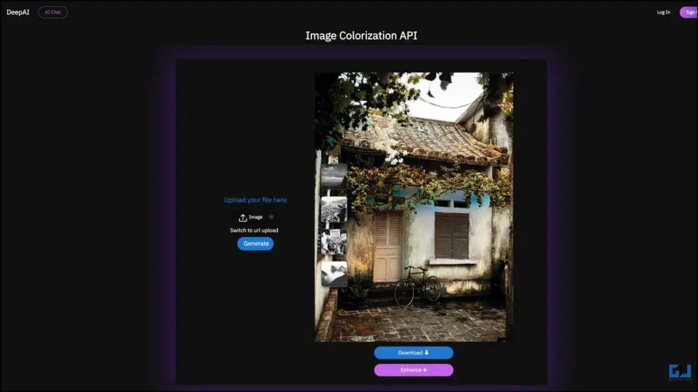The height and width of the screenshot is (392, 698).
Task: Click Enhance to improve the image
Action: [x=413, y=370]
